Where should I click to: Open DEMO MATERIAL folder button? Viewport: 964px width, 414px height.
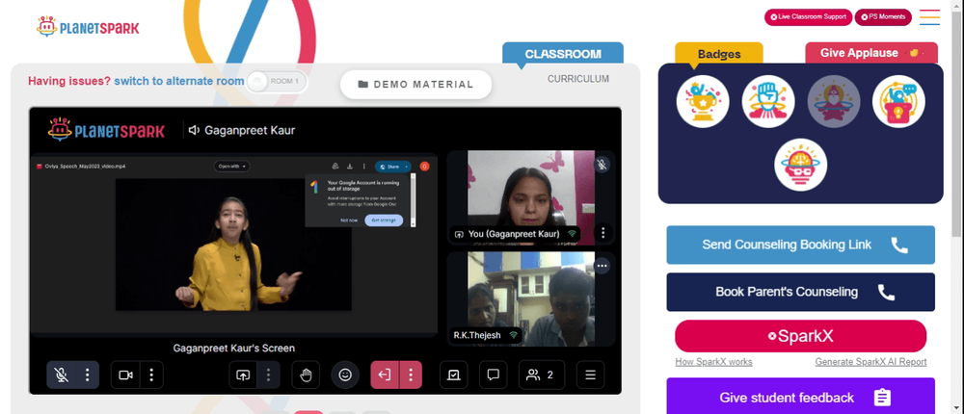tap(416, 85)
